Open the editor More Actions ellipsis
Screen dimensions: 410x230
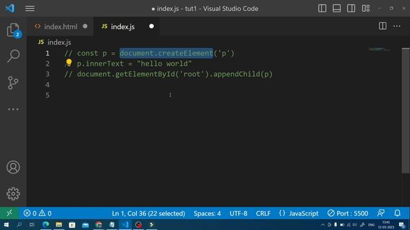pos(397,26)
